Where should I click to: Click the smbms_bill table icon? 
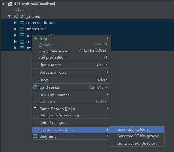[22, 29]
